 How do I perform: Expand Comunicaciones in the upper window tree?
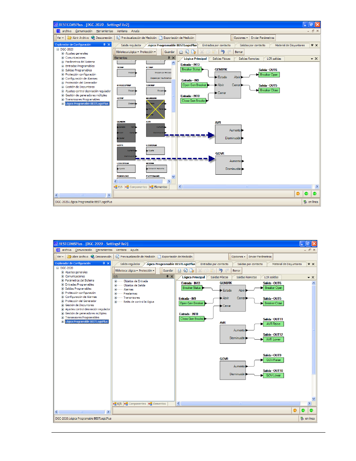[63, 57]
